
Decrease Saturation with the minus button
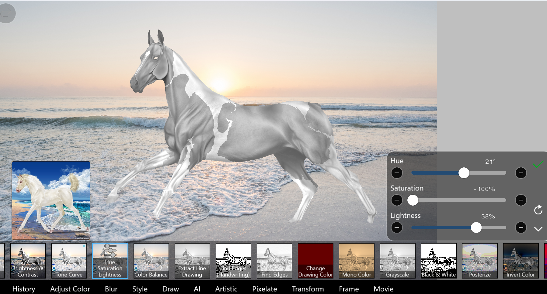tap(397, 200)
